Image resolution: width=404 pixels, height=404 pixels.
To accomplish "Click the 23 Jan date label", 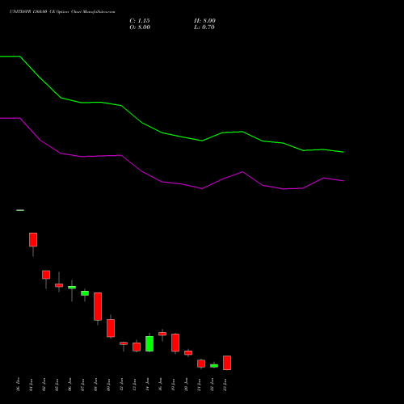I will [x=225, y=385].
